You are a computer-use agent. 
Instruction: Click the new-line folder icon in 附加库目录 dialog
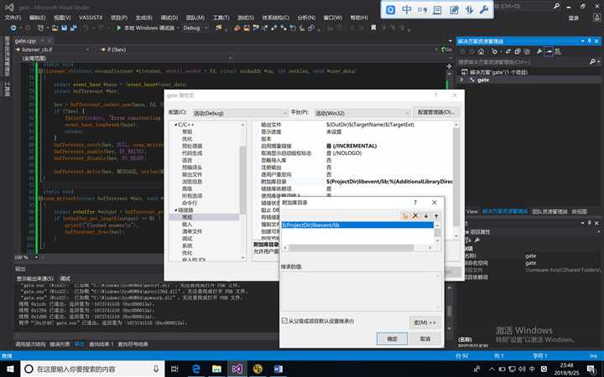pyautogui.click(x=405, y=216)
